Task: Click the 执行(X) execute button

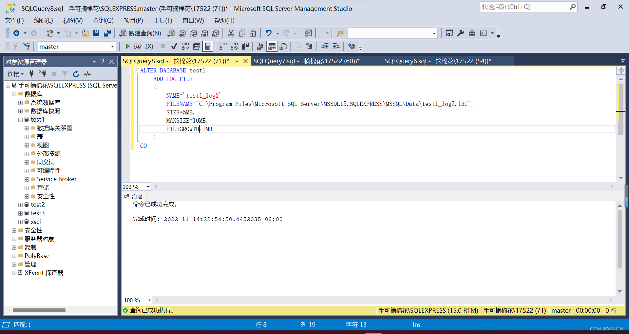Action: pyautogui.click(x=139, y=47)
